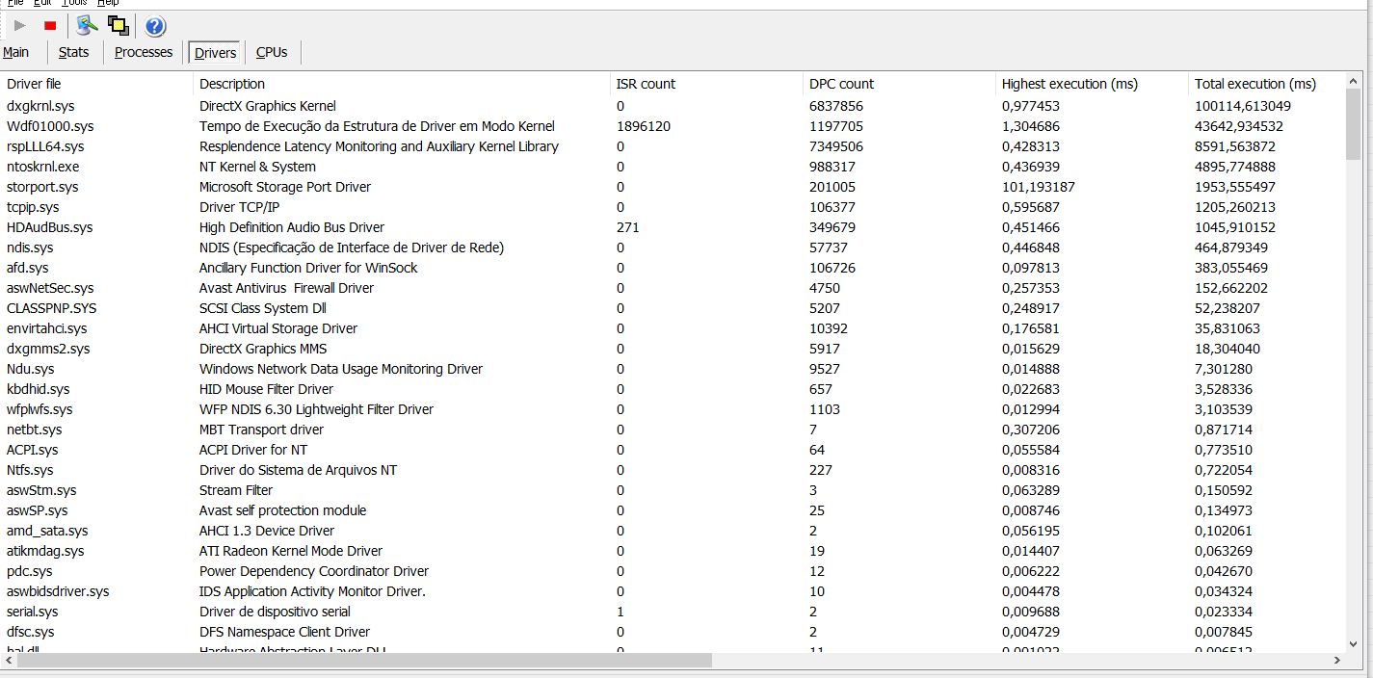Click the CLASSPNP.SYS driver file
Screen dimensions: 1373x678
52,308
